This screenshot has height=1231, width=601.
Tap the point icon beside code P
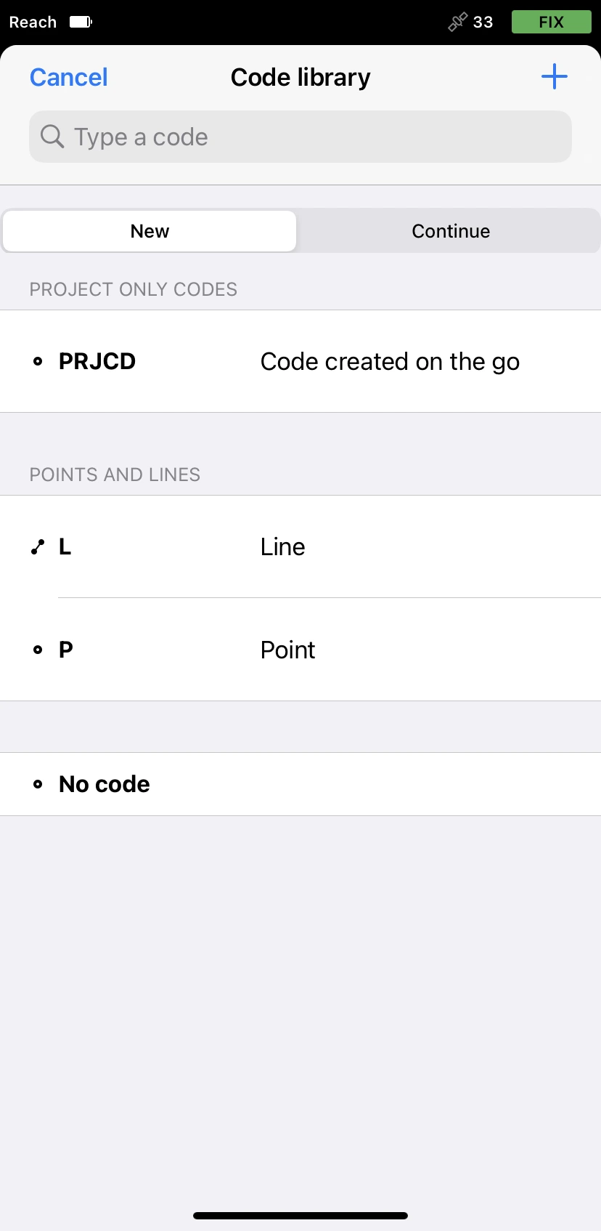[x=38, y=650]
